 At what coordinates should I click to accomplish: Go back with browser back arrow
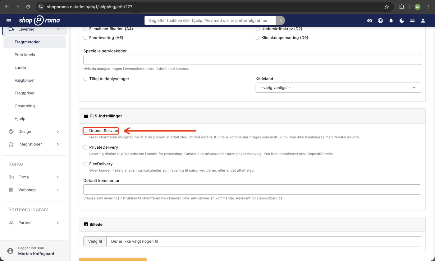(x=7, y=7)
